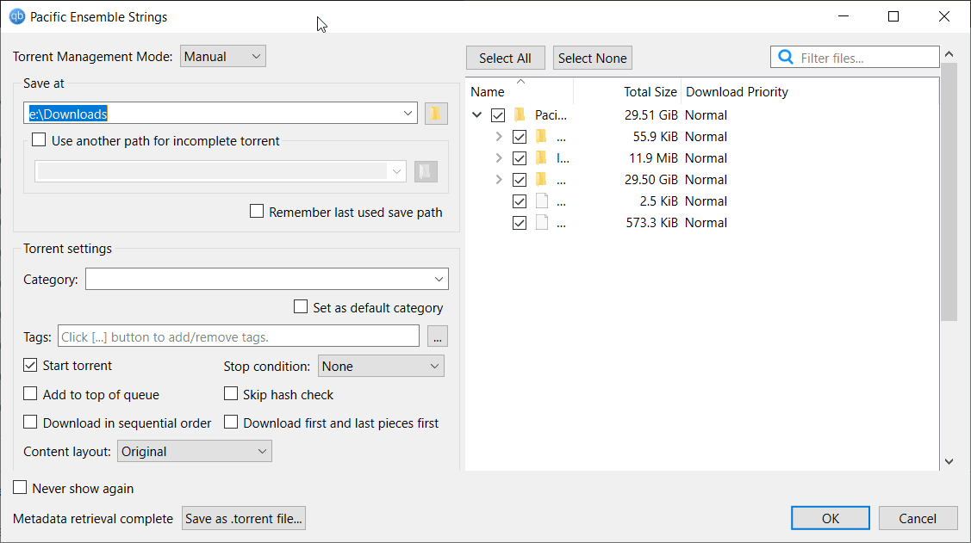Click the qBittorrent logo in the title bar
This screenshot has width=971, height=543.
pyautogui.click(x=16, y=16)
